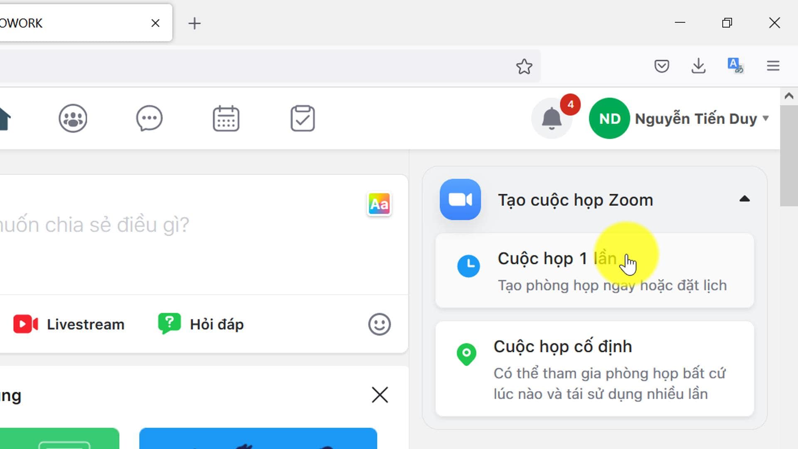The height and width of the screenshot is (449, 798).
Task: Save page with the Pocket icon
Action: (x=661, y=66)
